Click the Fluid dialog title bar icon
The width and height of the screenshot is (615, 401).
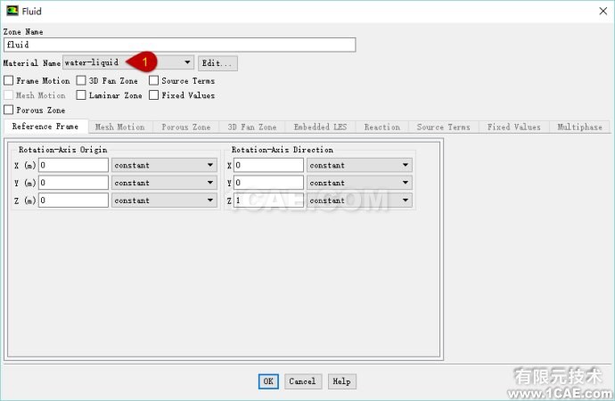click(12, 11)
